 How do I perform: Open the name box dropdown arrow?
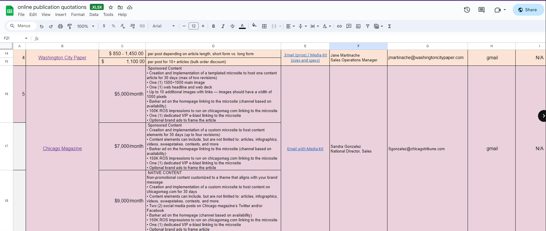[x=26, y=38]
